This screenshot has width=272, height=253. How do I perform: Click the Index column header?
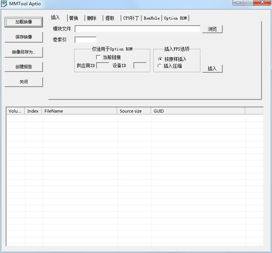(33, 111)
